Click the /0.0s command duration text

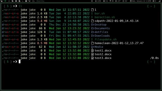point(154,58)
